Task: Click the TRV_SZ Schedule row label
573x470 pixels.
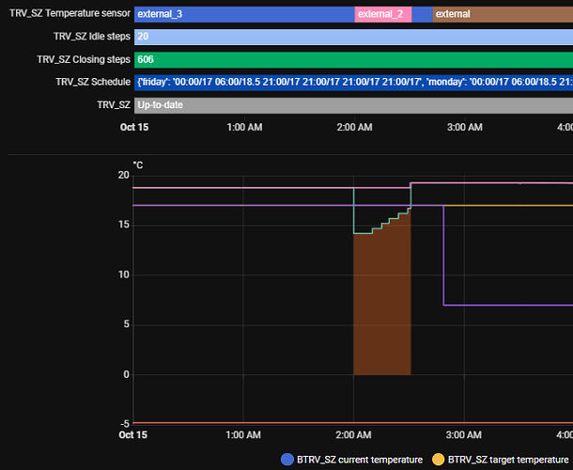Action: coord(92,82)
